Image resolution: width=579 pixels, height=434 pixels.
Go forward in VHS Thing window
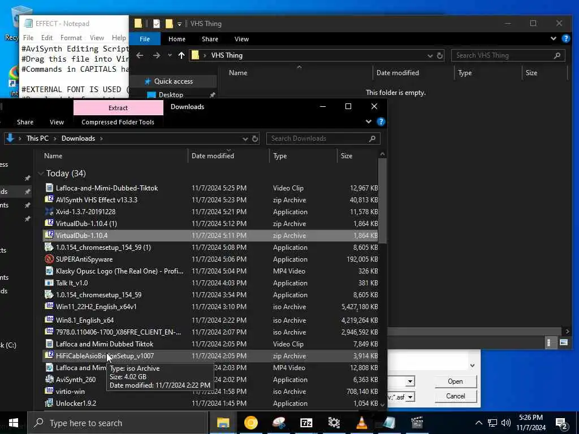(x=157, y=55)
